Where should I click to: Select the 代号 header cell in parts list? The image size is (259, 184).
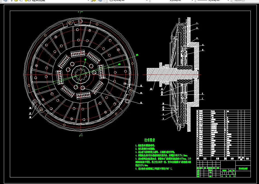205,158
